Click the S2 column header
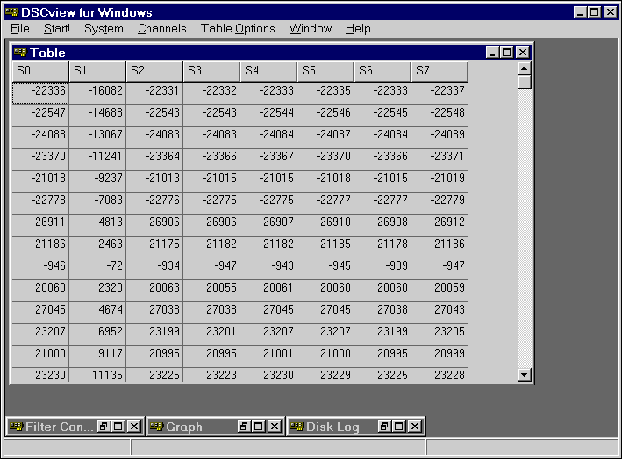Viewport: 622px width, 459px height. pos(154,72)
